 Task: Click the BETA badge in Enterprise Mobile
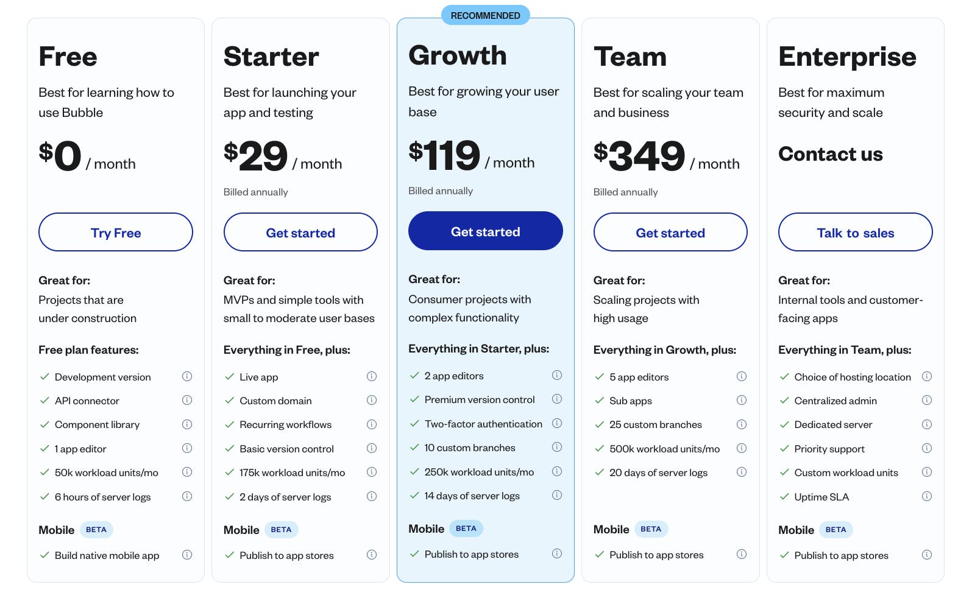836,530
